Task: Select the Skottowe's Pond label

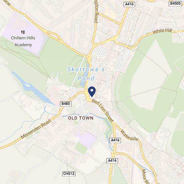Action: 86,74
